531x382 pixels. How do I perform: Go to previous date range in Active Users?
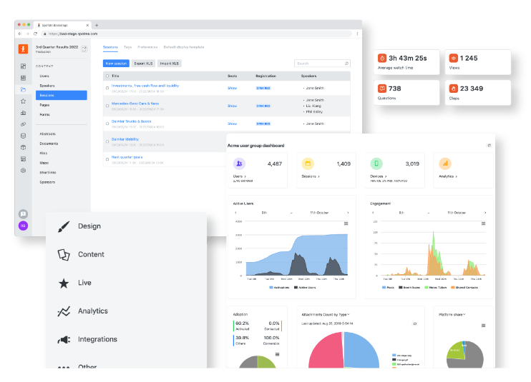coord(235,213)
